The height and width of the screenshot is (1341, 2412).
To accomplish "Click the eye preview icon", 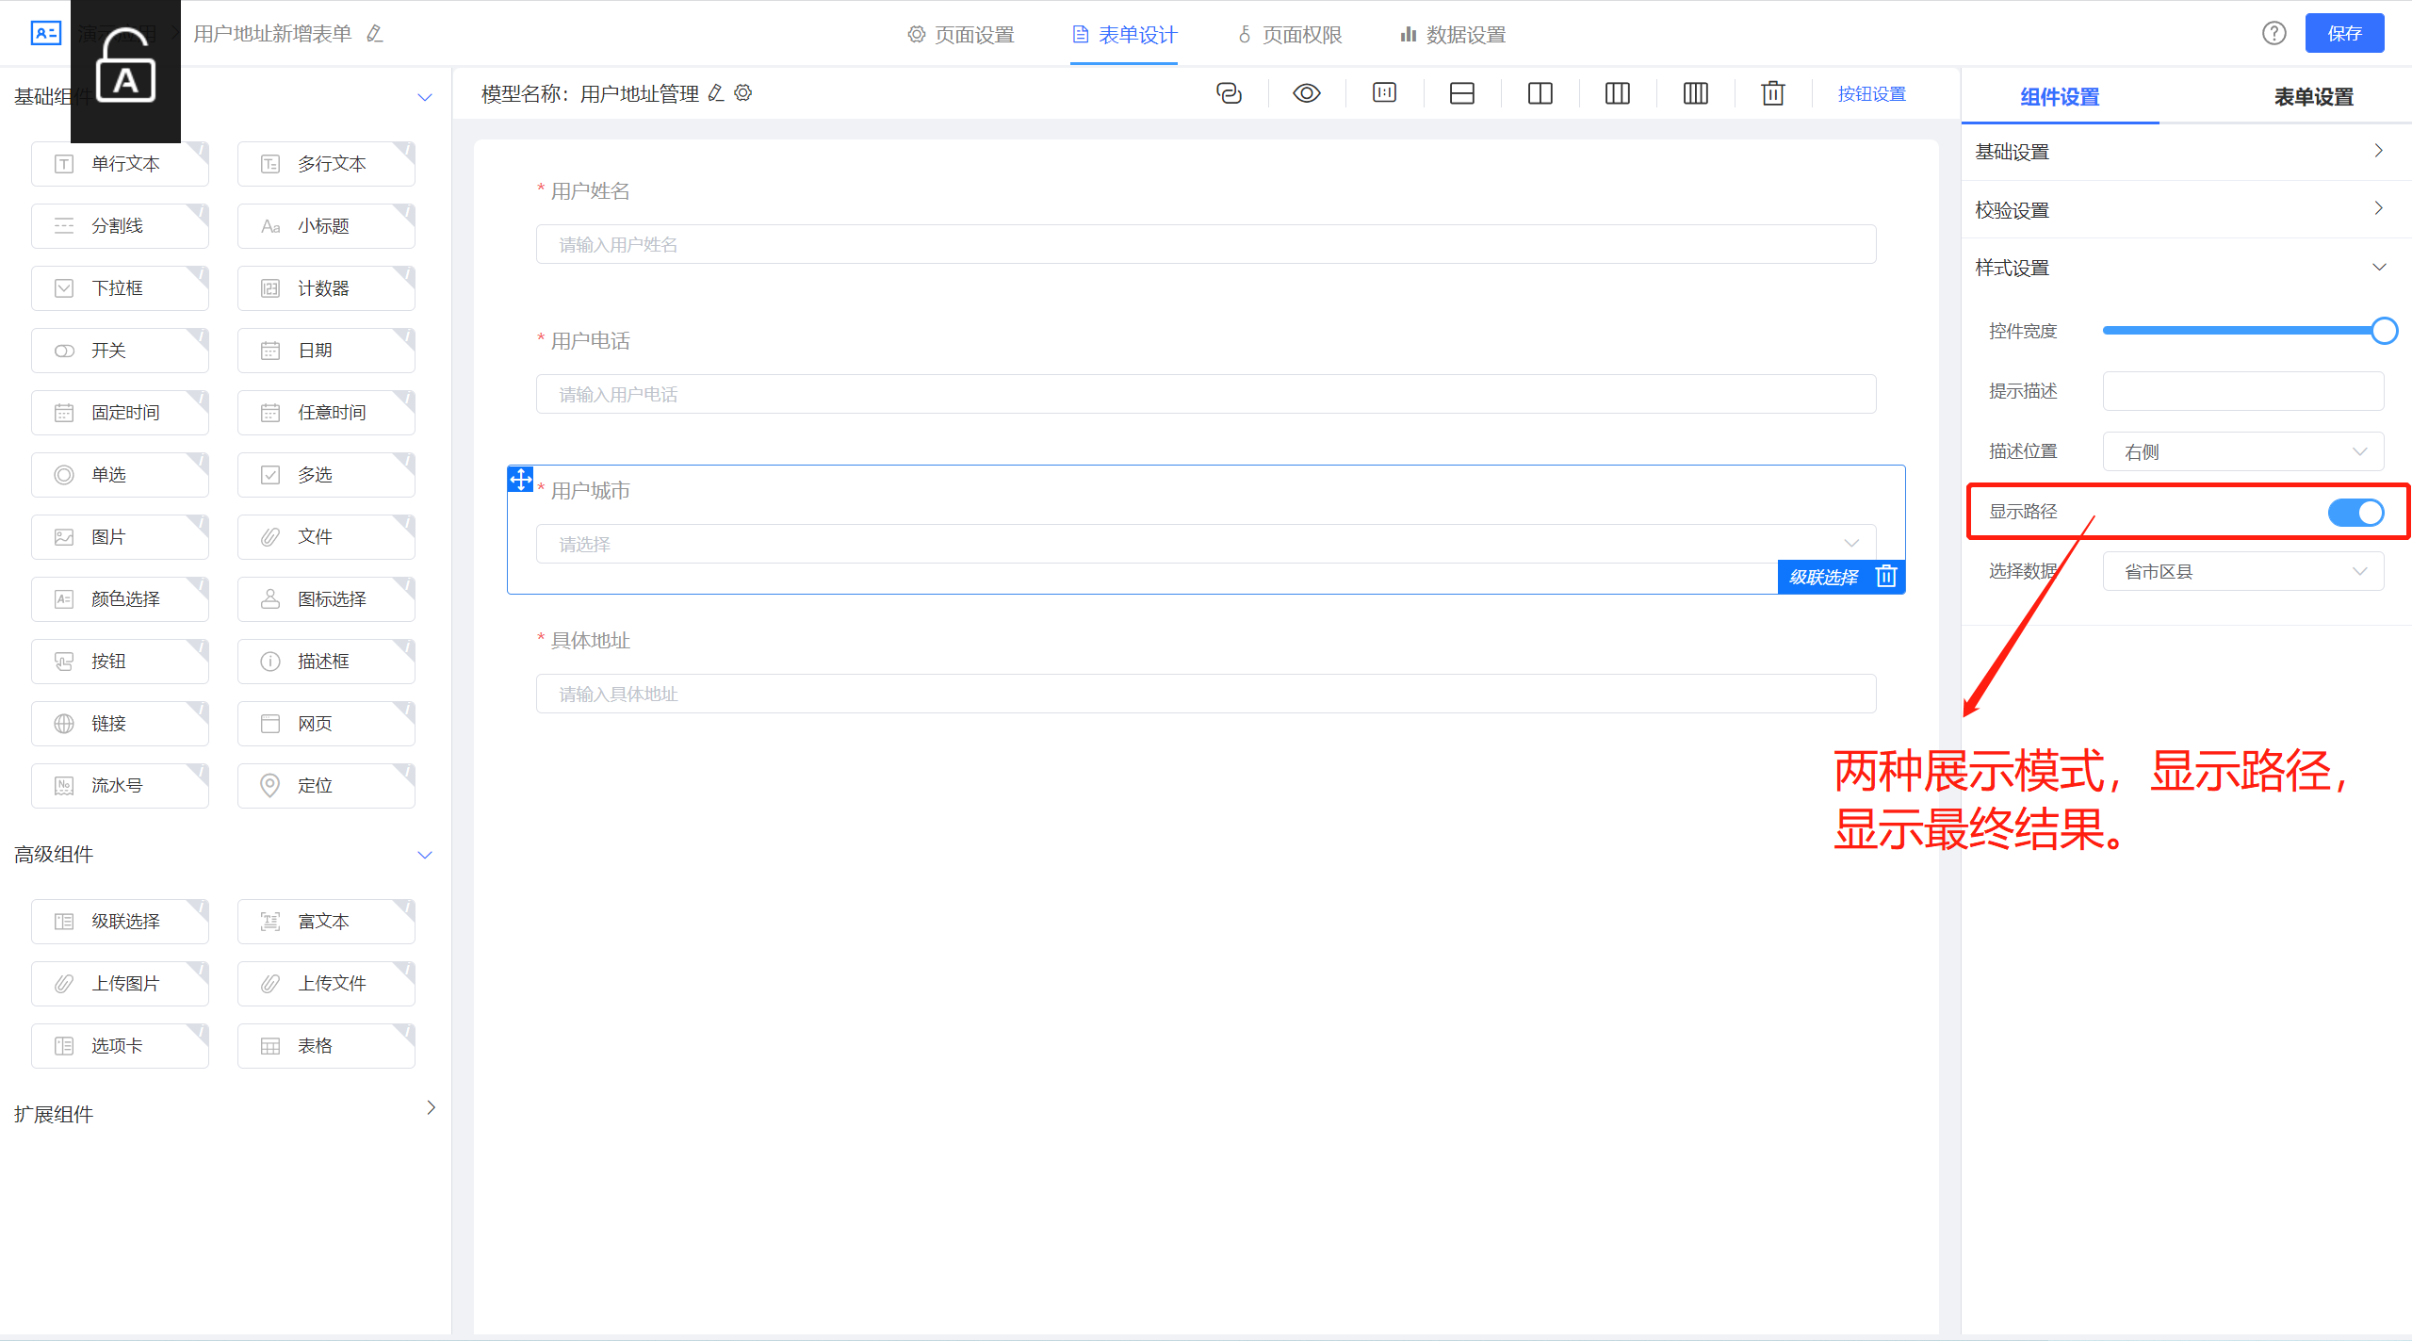I will 1307,93.
